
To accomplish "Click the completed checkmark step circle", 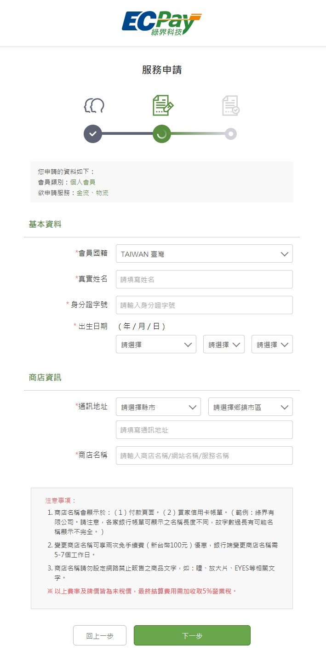I will pyautogui.click(x=93, y=134).
